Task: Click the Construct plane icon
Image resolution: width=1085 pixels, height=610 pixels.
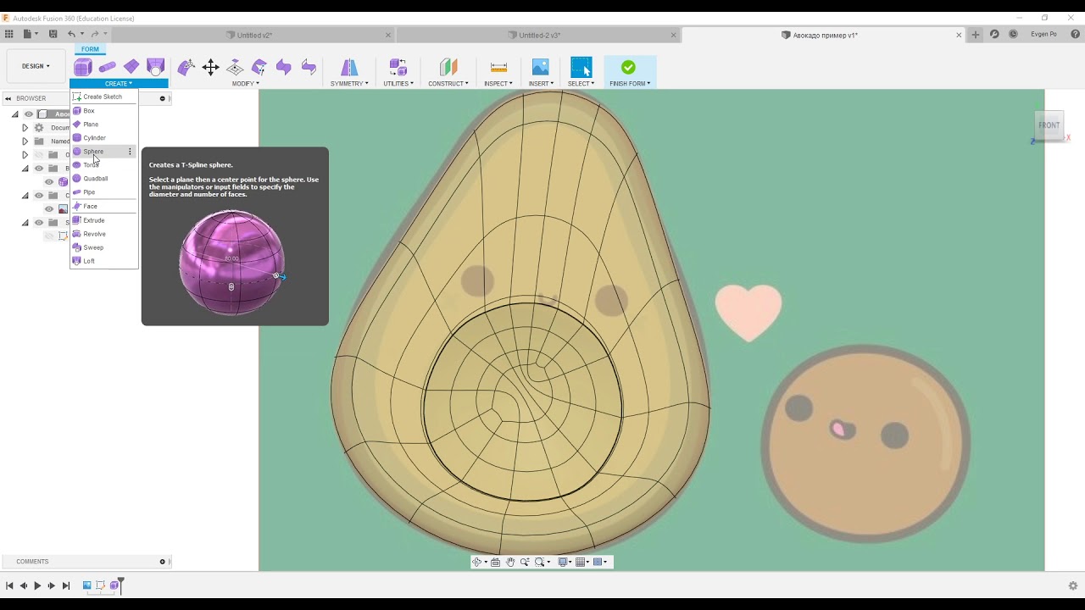Action: click(448, 67)
